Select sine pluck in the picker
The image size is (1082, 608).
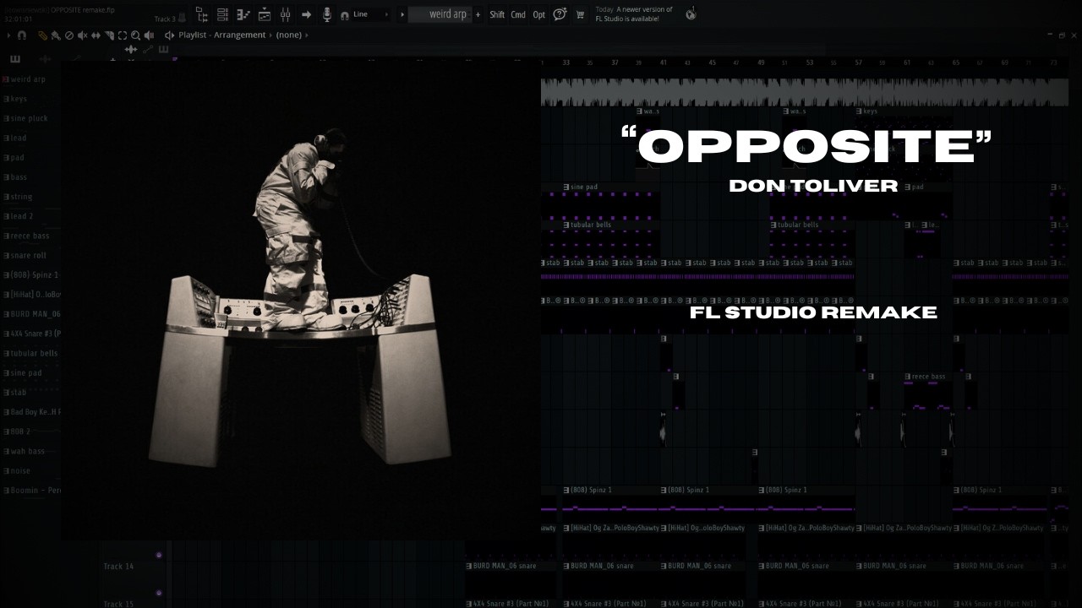point(29,118)
